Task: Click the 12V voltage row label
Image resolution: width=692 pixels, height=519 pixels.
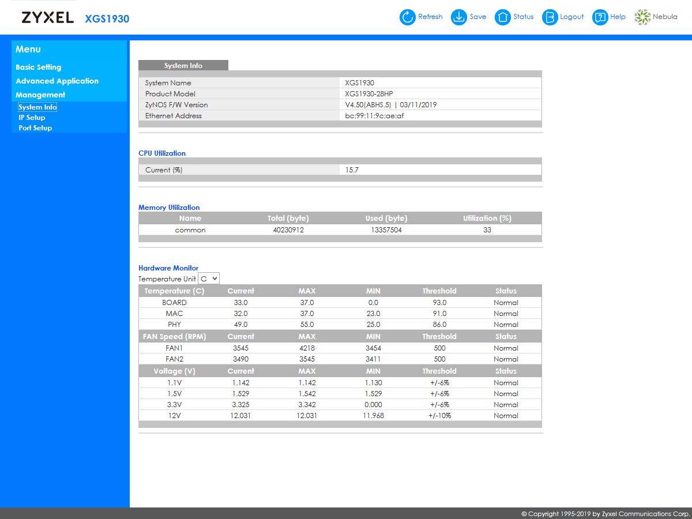Action: pyautogui.click(x=174, y=416)
